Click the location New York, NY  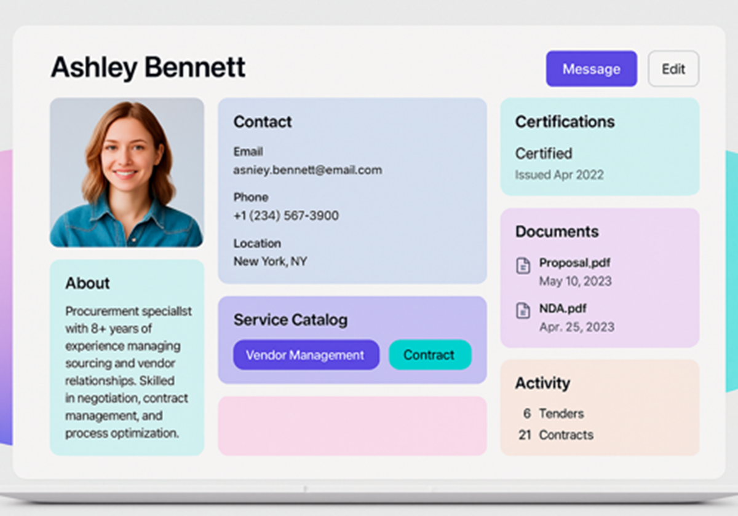click(x=270, y=261)
